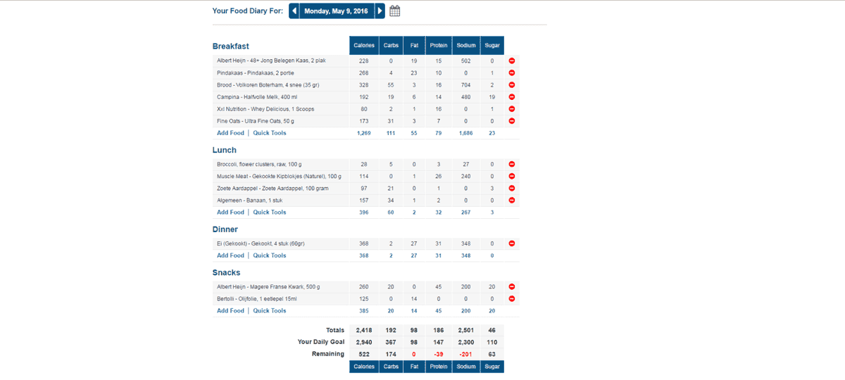Delete the Banaan lunch entry

[x=512, y=200]
